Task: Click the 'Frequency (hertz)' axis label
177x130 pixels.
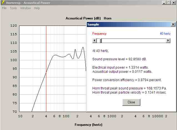Action: 88,125
